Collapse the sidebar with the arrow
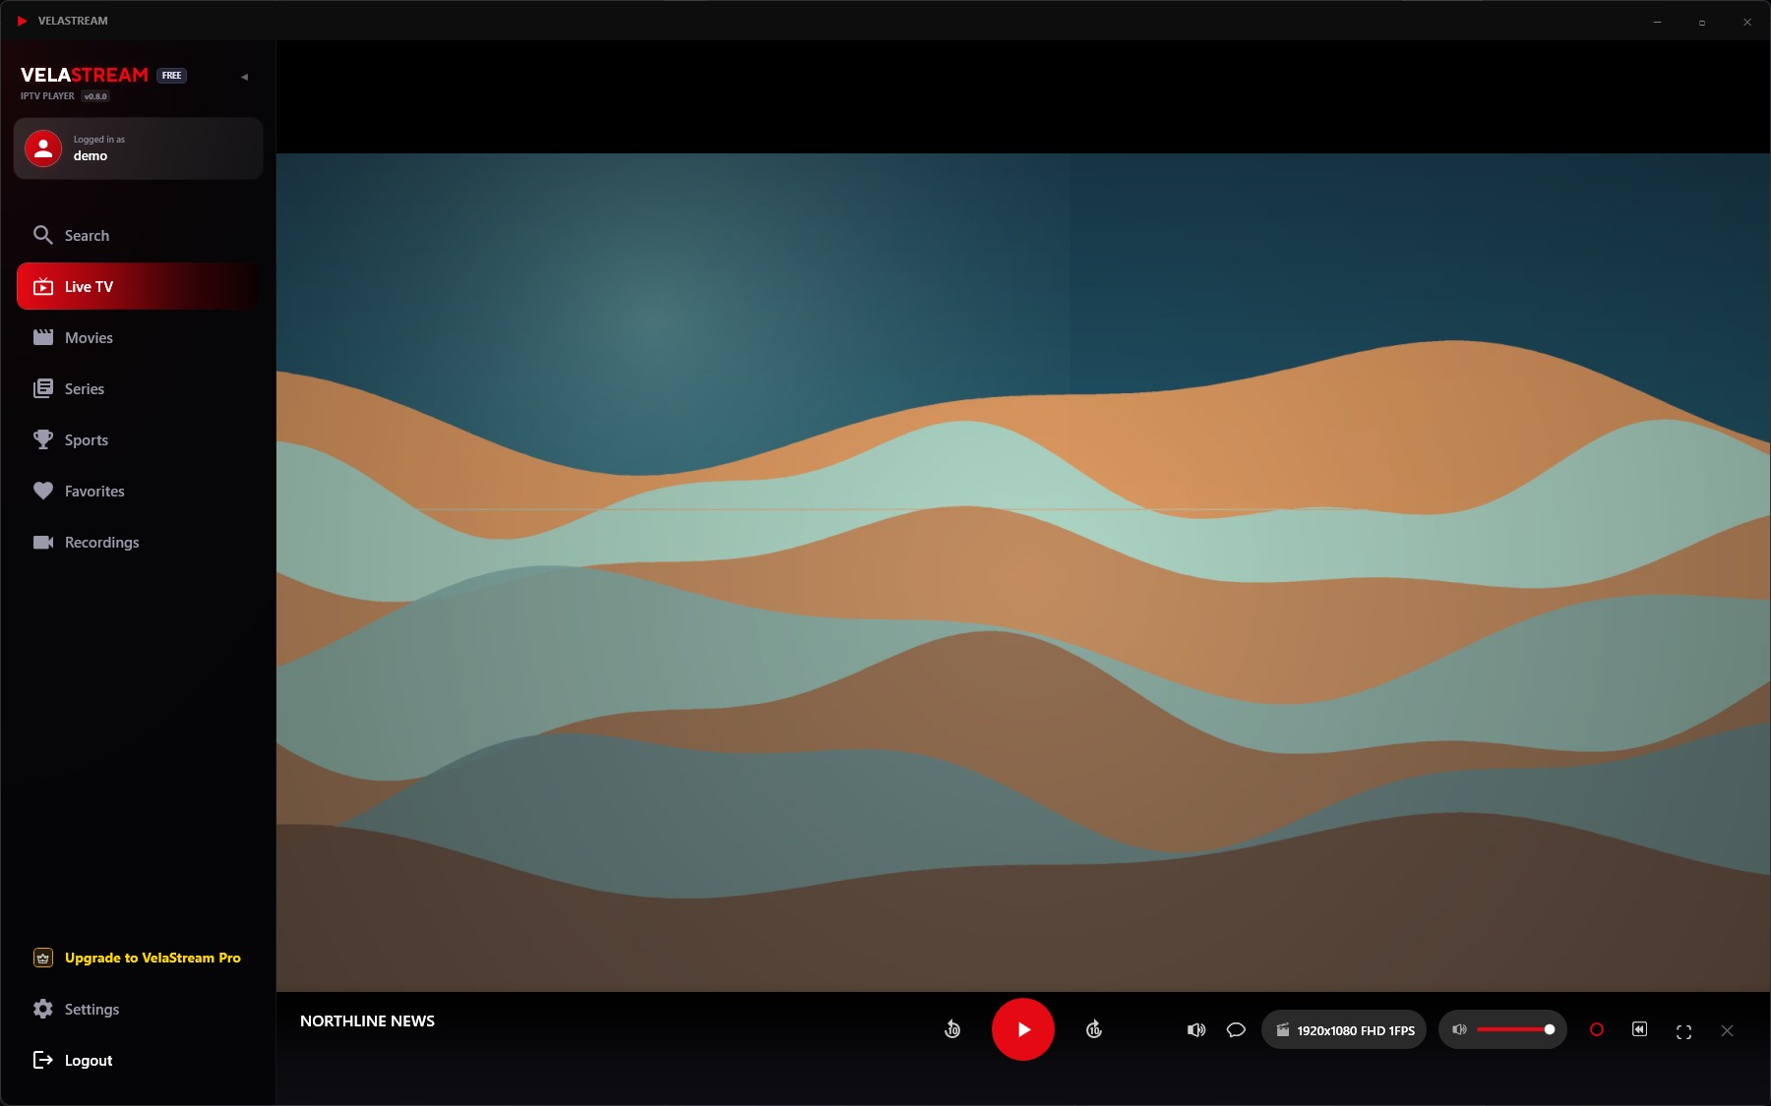Screen dimensions: 1771x1106 (x=244, y=77)
